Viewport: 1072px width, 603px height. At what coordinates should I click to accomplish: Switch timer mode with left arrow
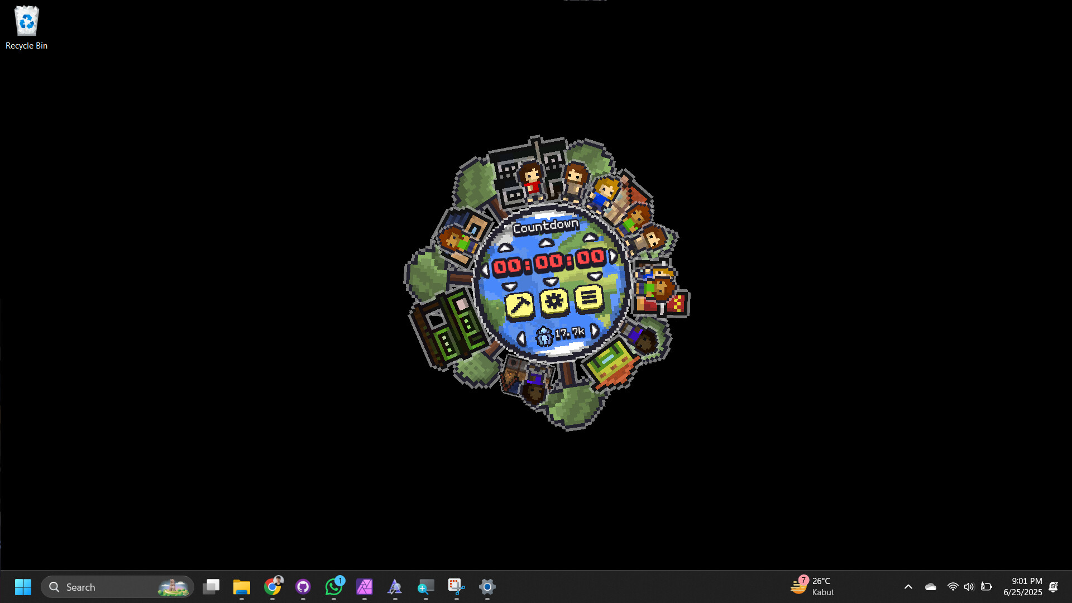click(x=485, y=270)
